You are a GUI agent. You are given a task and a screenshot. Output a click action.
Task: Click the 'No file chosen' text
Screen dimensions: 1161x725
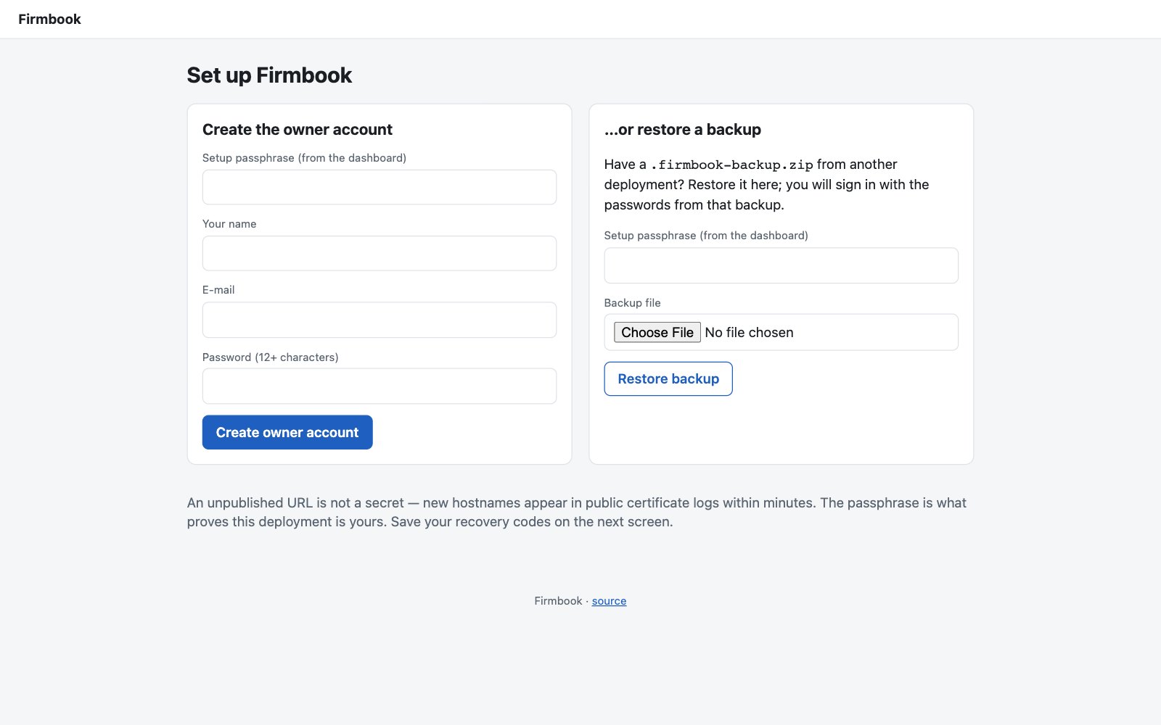point(749,332)
